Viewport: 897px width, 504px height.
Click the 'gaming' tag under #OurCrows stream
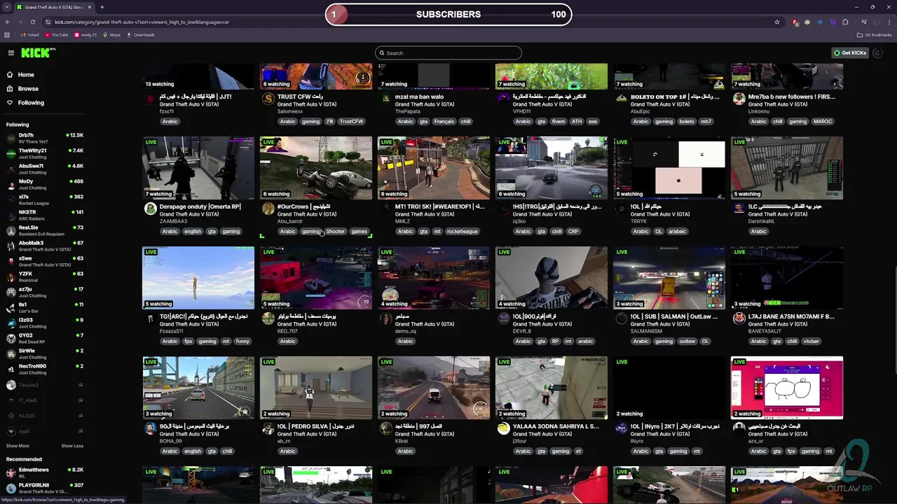click(x=310, y=232)
